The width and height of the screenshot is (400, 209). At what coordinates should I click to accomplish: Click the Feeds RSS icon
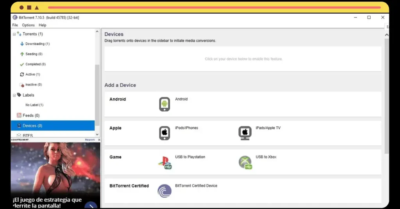[19, 115]
